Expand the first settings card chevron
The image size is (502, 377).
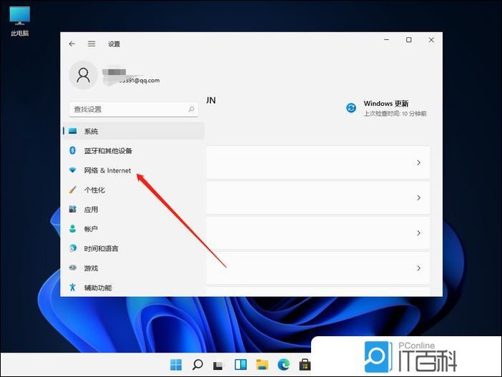(419, 162)
